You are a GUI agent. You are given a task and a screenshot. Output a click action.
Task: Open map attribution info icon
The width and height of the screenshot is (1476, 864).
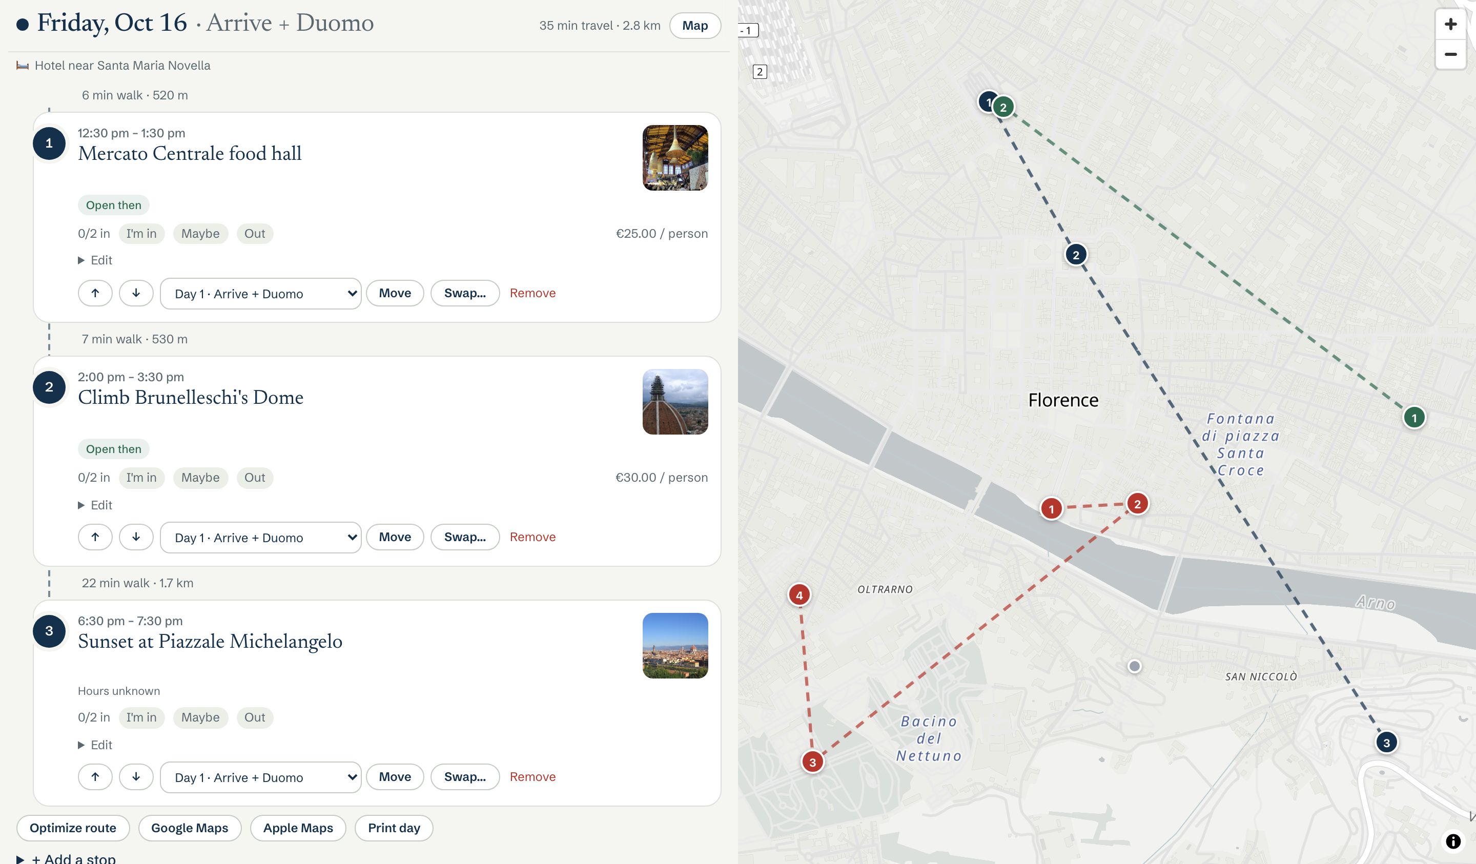point(1453,841)
